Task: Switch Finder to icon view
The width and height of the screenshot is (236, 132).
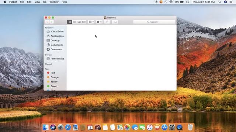Action: (x=70, y=22)
